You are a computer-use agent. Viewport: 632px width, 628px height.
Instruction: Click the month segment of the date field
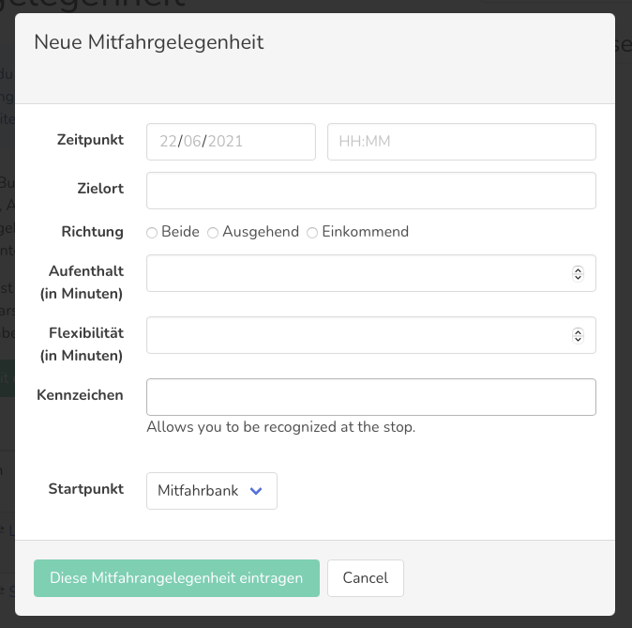(x=192, y=142)
